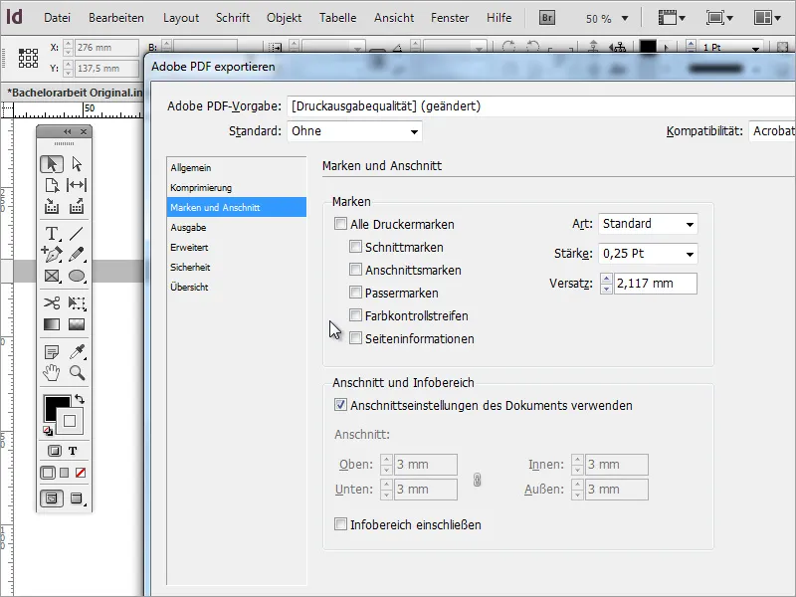Select the Scissors tool

coord(52,303)
